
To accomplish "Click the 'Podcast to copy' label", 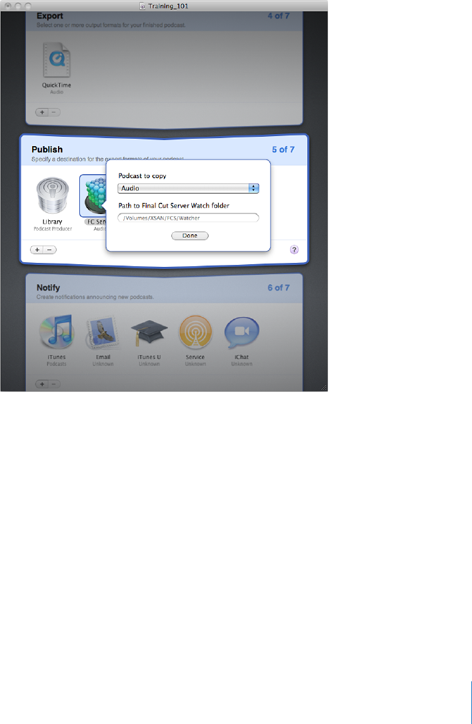I will (142, 176).
